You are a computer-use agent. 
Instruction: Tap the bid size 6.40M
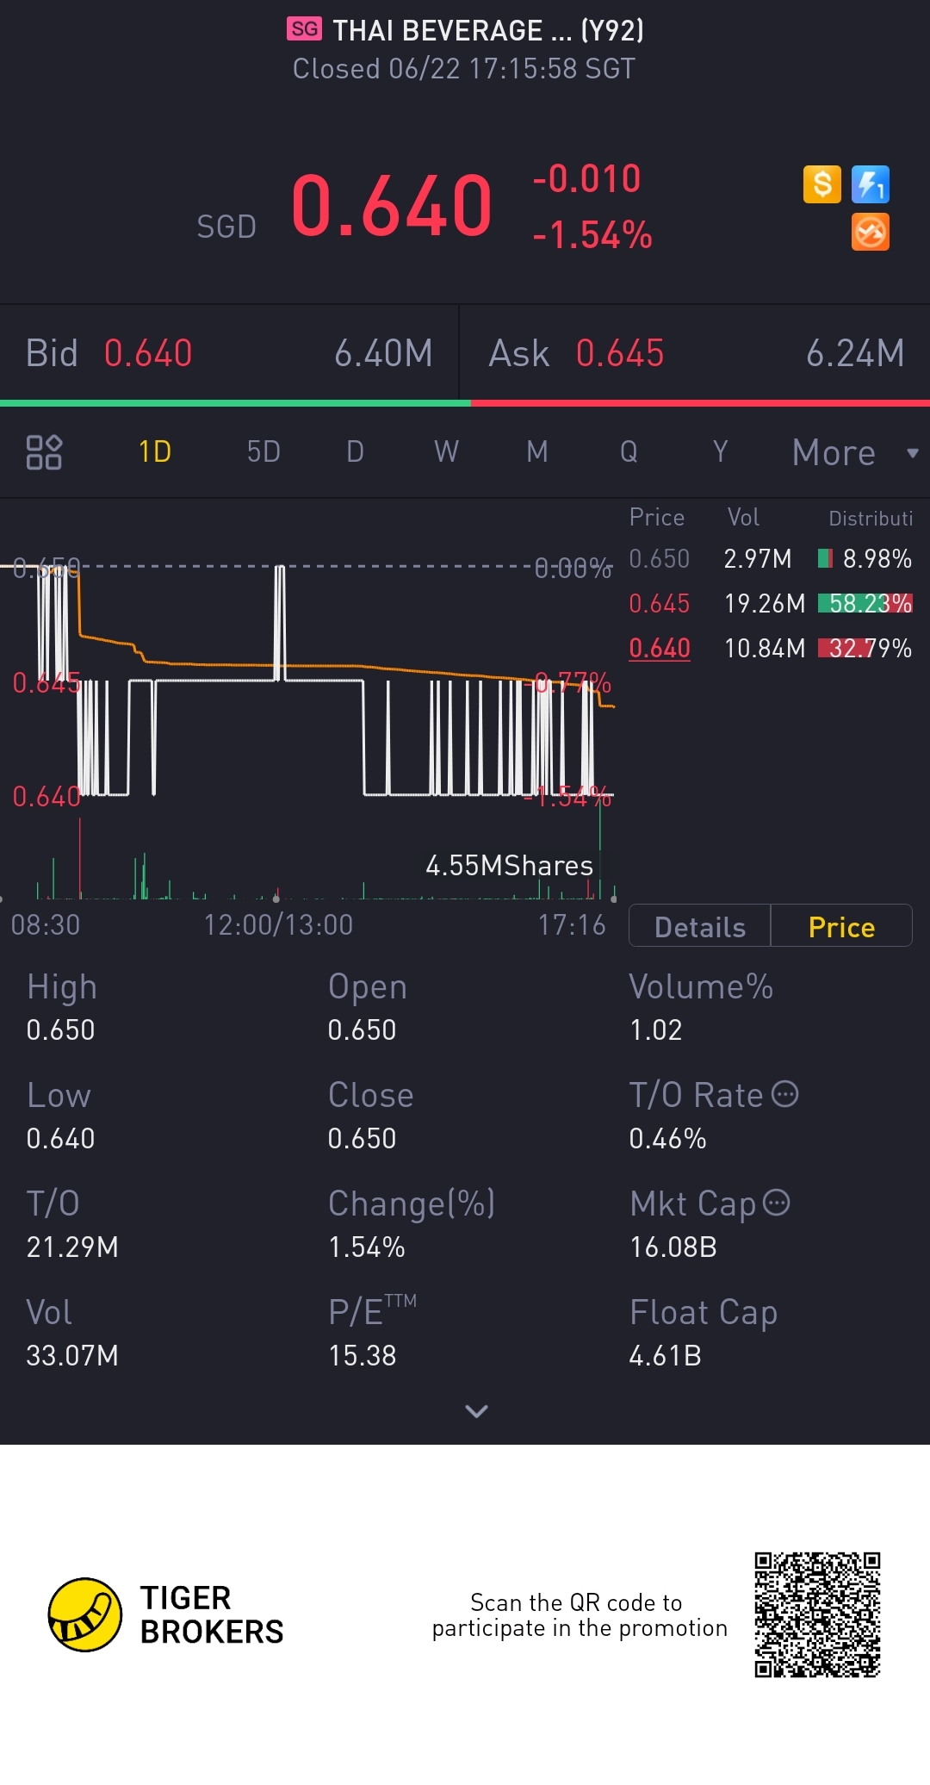click(x=383, y=353)
